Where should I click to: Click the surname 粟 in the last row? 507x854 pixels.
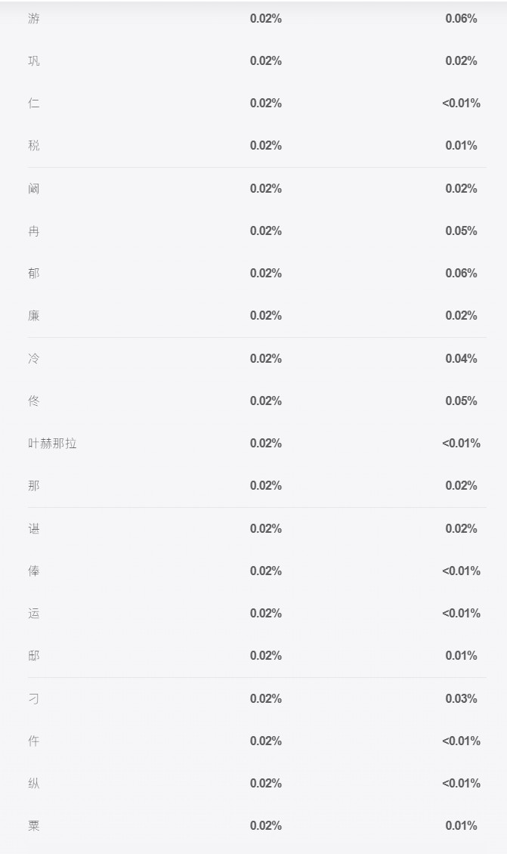click(34, 826)
